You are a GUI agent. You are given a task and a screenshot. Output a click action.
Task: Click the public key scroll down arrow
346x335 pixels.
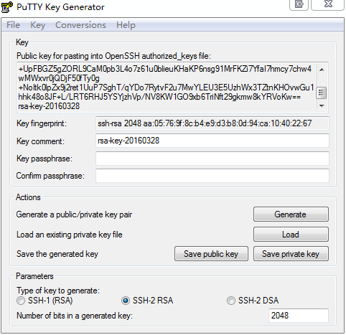tap(322, 105)
